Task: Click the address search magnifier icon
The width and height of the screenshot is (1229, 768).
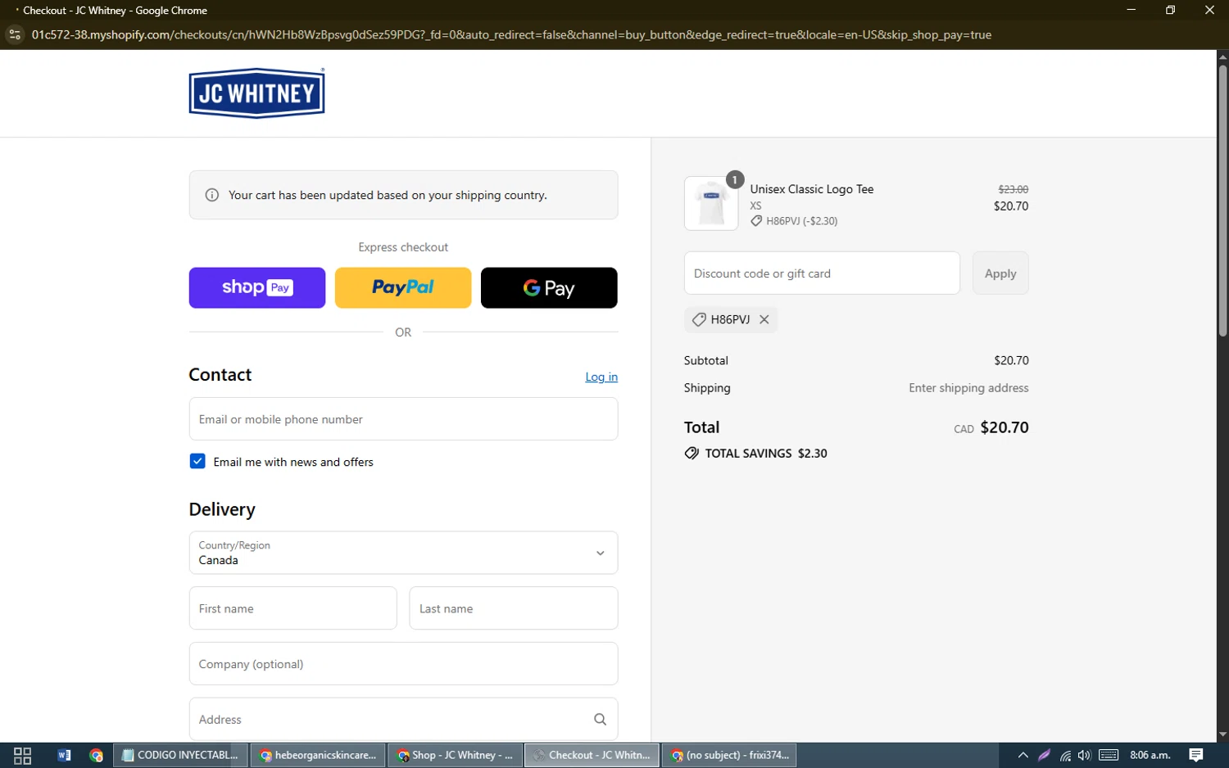Action: (600, 720)
